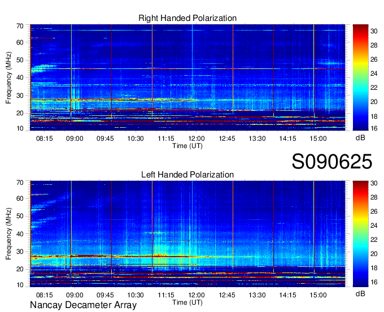Image resolution: width=384 pixels, height=312 pixels.
Task: Click the 30 dB tick on Left Handed colorbar
Action: pyautogui.click(x=374, y=183)
